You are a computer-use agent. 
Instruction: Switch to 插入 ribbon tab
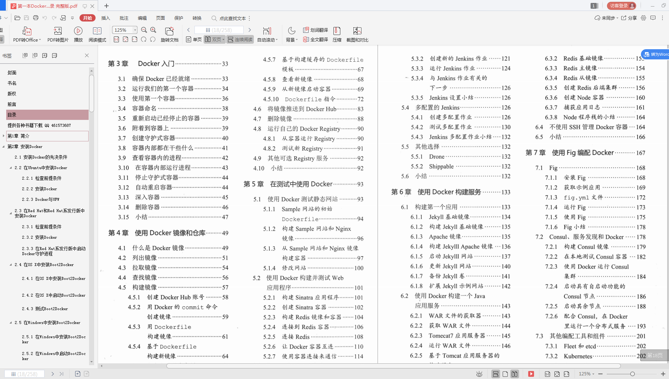[x=105, y=18]
